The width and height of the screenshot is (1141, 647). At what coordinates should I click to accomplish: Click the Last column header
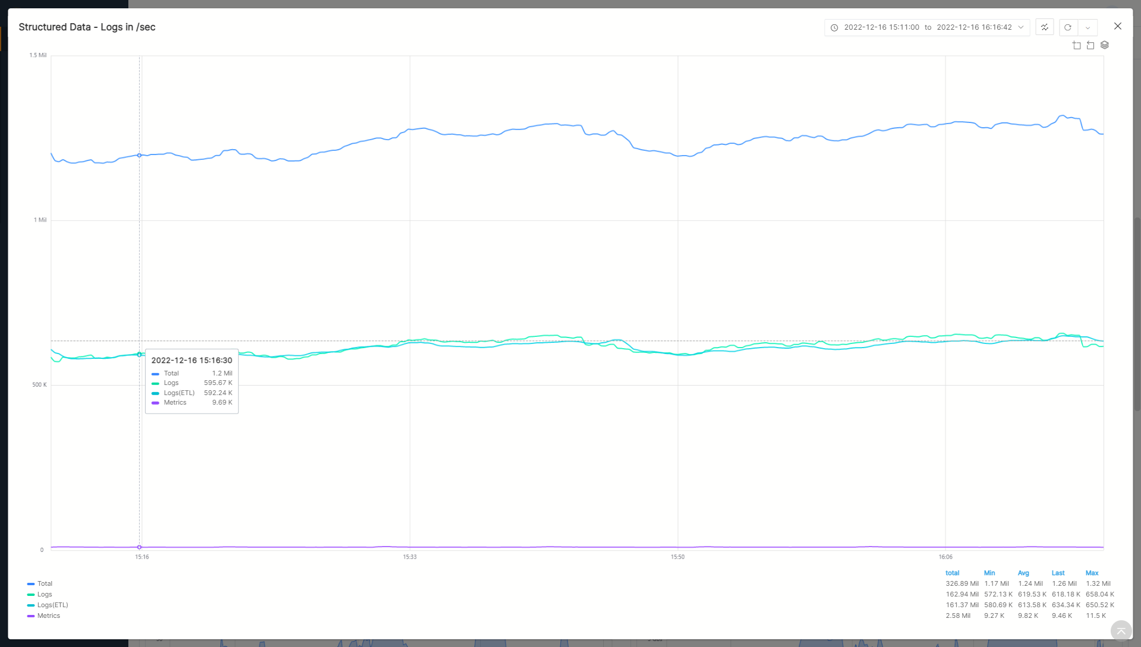coord(1058,573)
